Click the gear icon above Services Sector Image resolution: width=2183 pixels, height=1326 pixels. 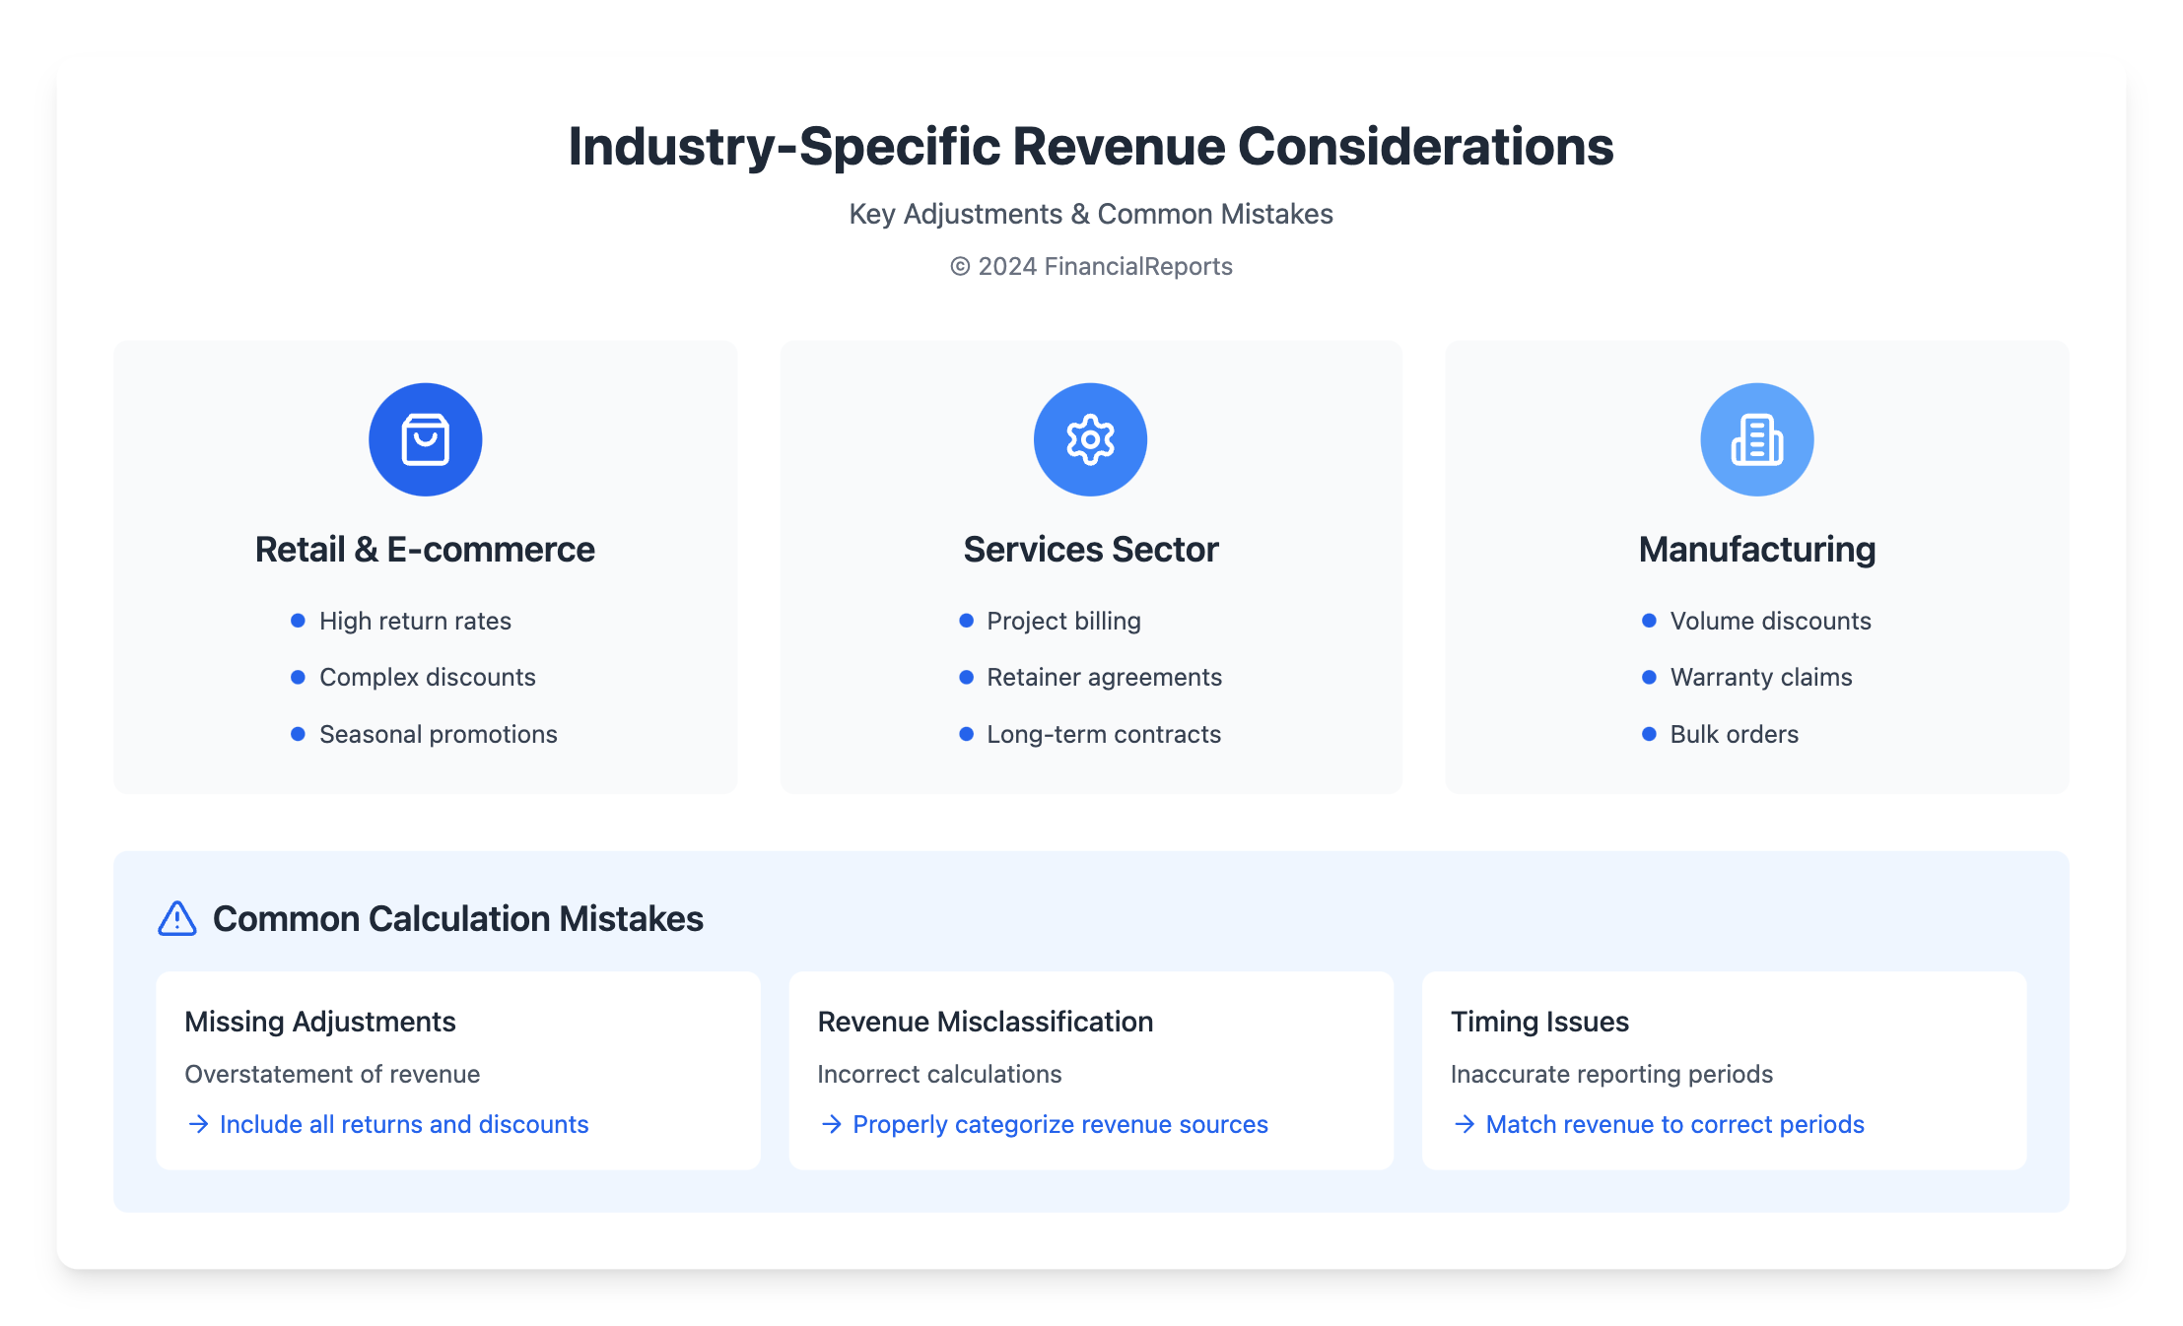(1090, 439)
